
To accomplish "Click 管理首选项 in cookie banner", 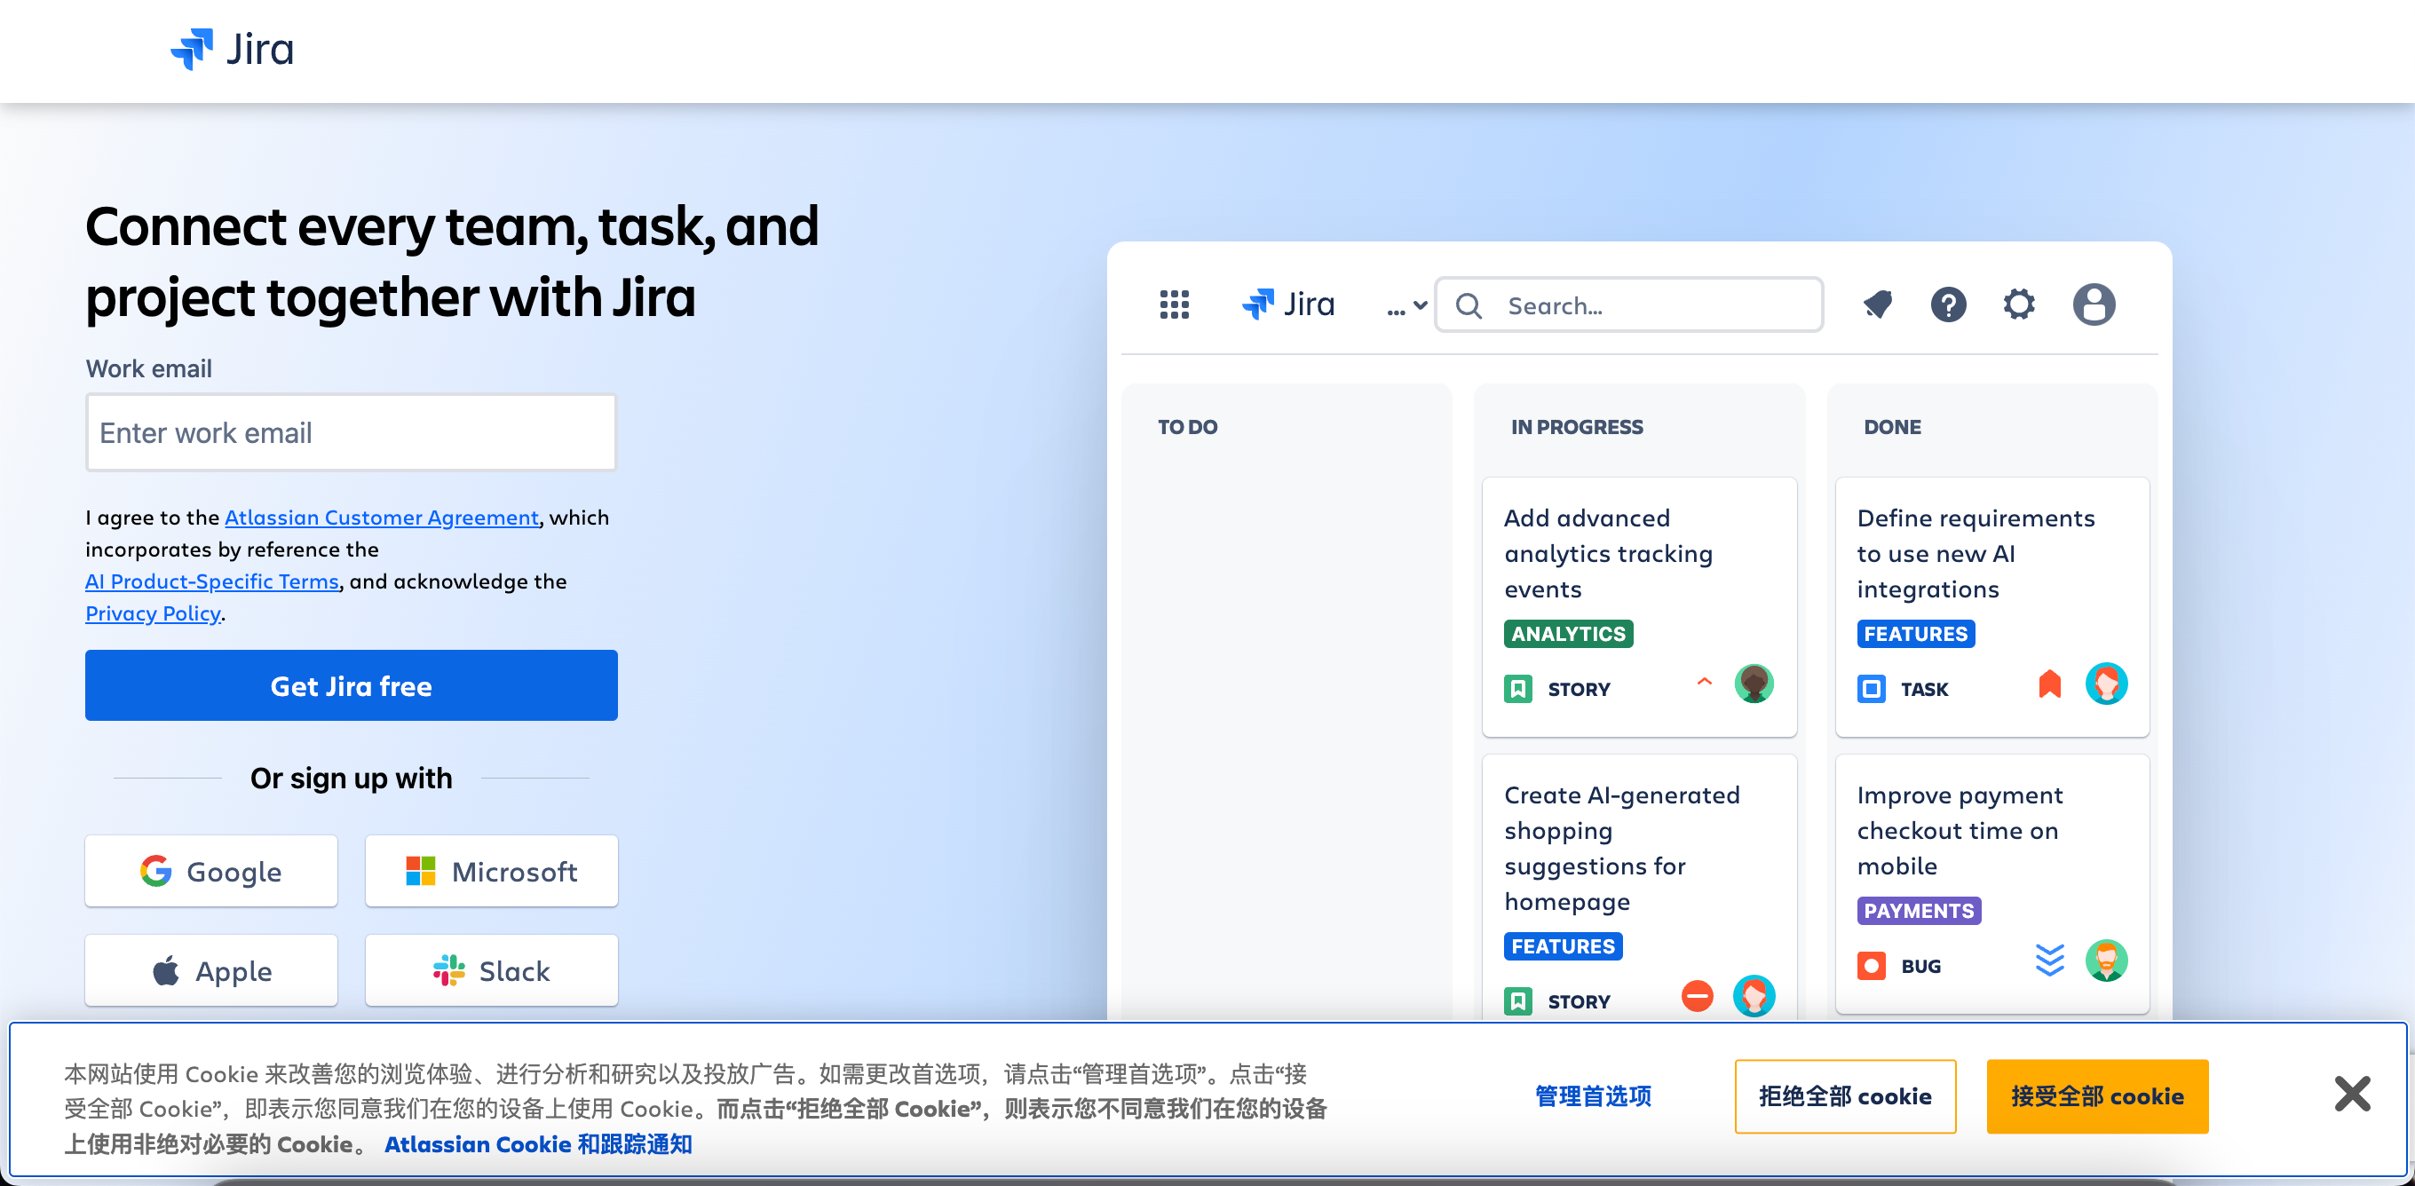I will pos(1593,1096).
